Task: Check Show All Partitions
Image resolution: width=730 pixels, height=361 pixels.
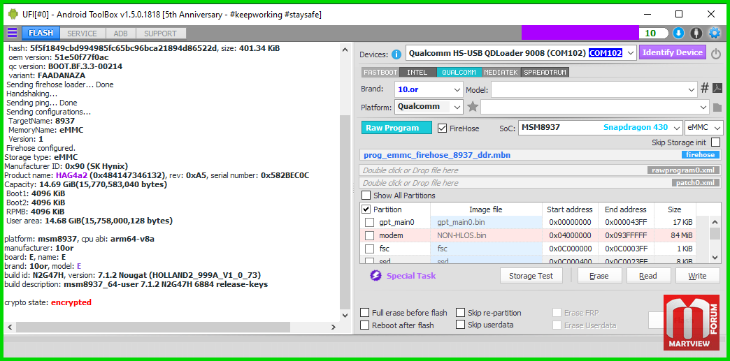Action: coord(366,196)
